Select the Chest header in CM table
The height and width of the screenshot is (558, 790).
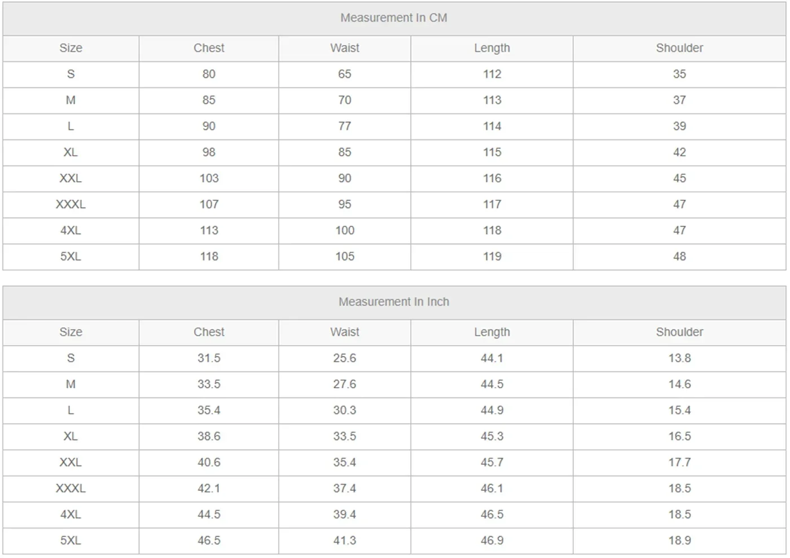pos(209,48)
